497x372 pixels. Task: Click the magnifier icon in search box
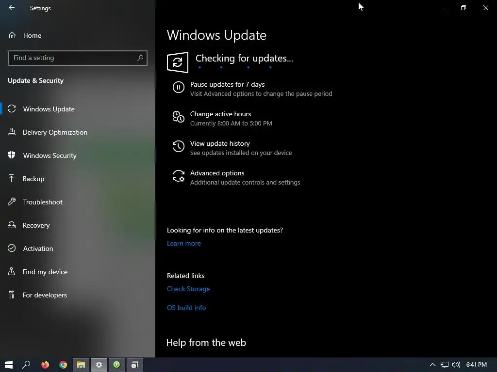click(x=140, y=58)
